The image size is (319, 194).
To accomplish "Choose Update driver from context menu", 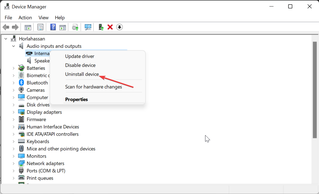I will (x=98, y=56).
